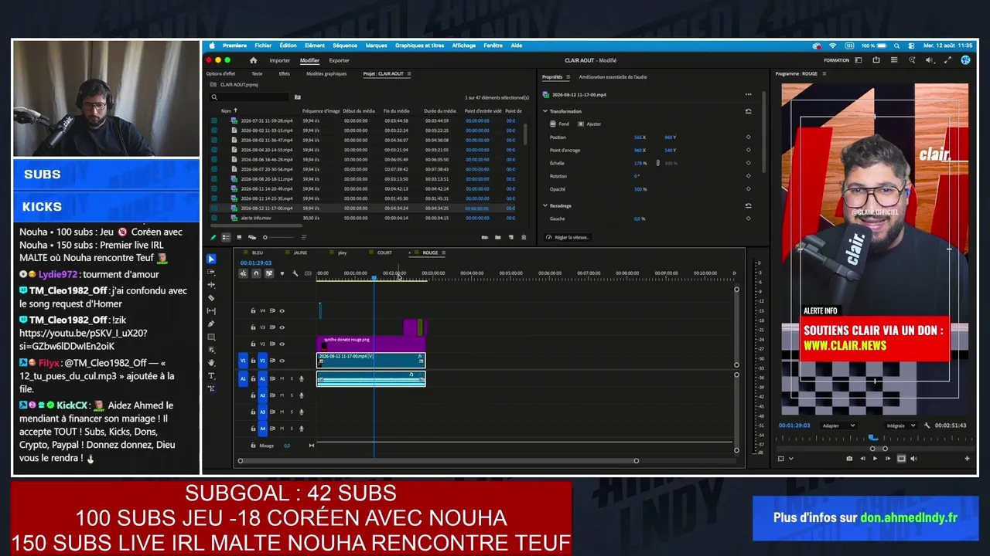Click the Régler la vitesse button
The height and width of the screenshot is (556, 990).
point(568,238)
